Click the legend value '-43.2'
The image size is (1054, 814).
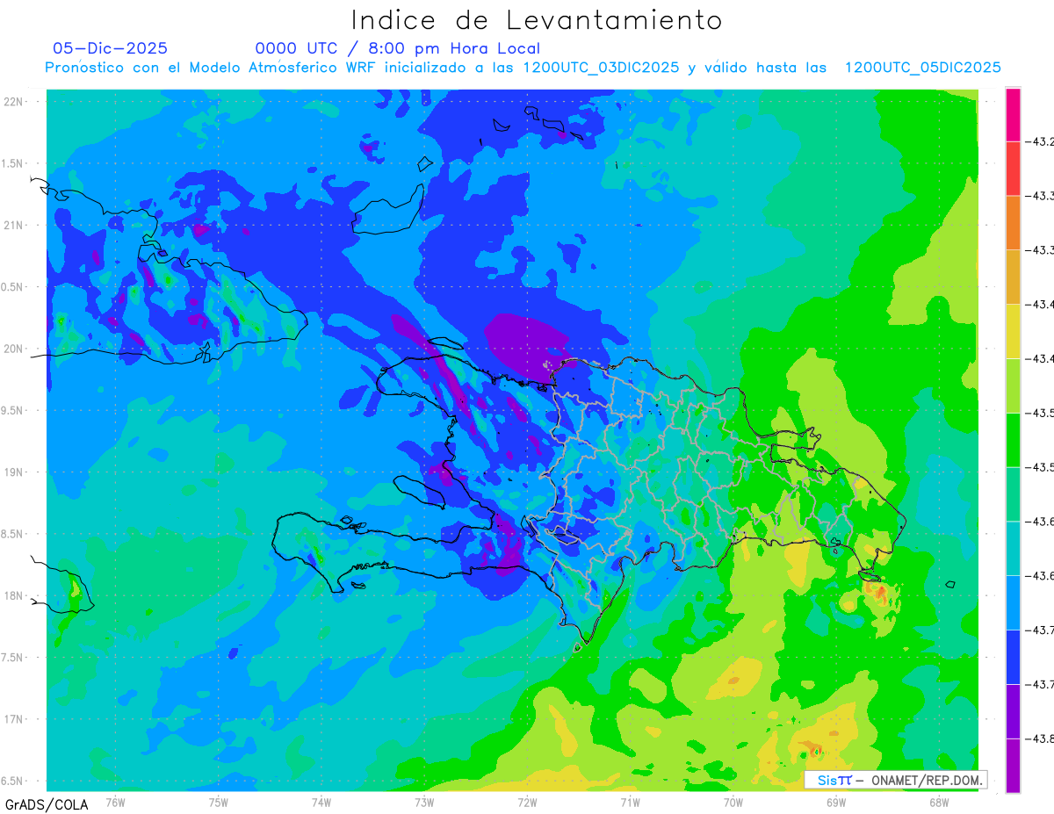[1040, 141]
